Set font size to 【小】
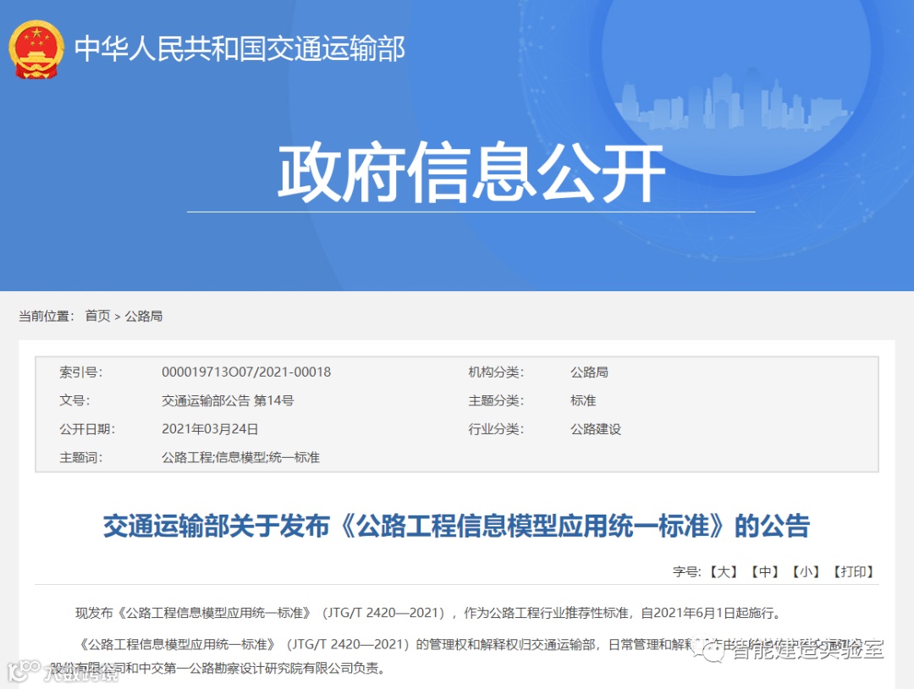 (x=806, y=572)
